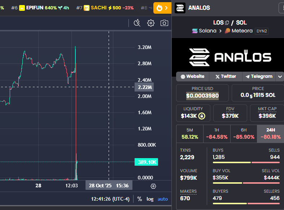Click the FDV $379K box
This screenshot has height=210, width=284.
coord(230,113)
